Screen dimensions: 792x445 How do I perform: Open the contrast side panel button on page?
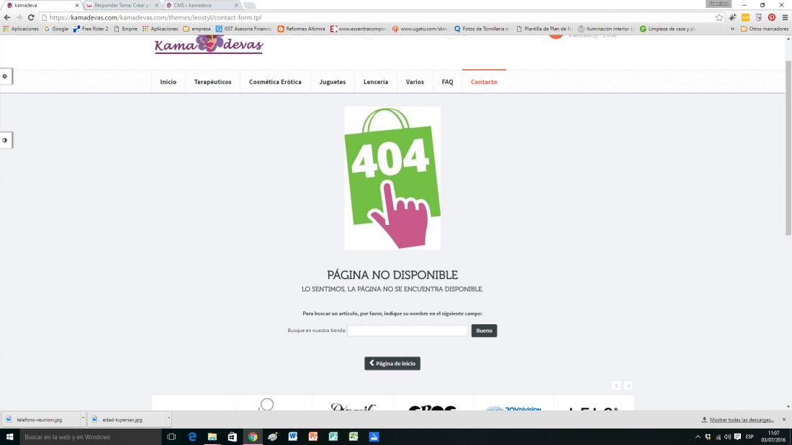coord(5,140)
